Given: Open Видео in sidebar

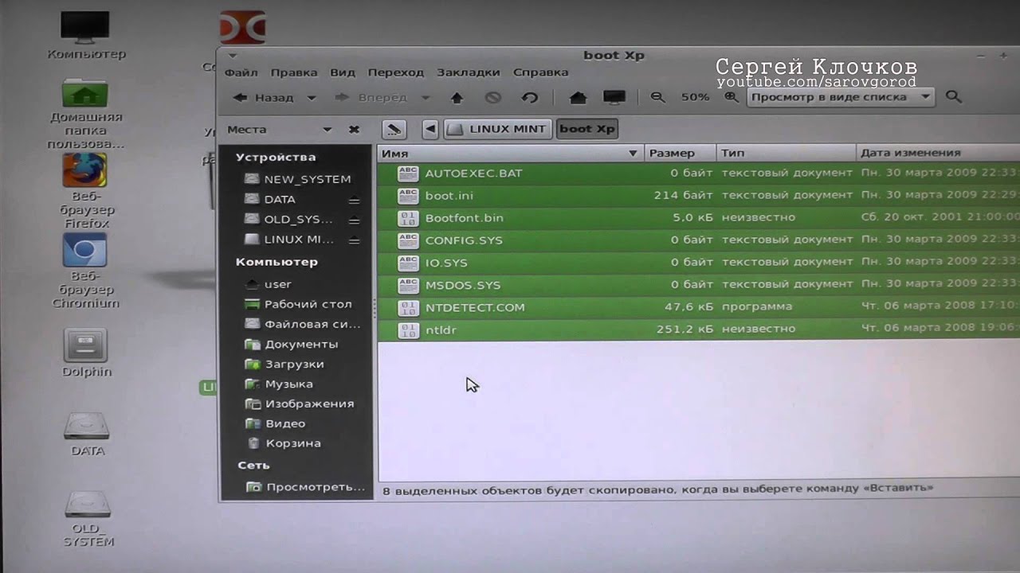Looking at the screenshot, I should pos(276,423).
